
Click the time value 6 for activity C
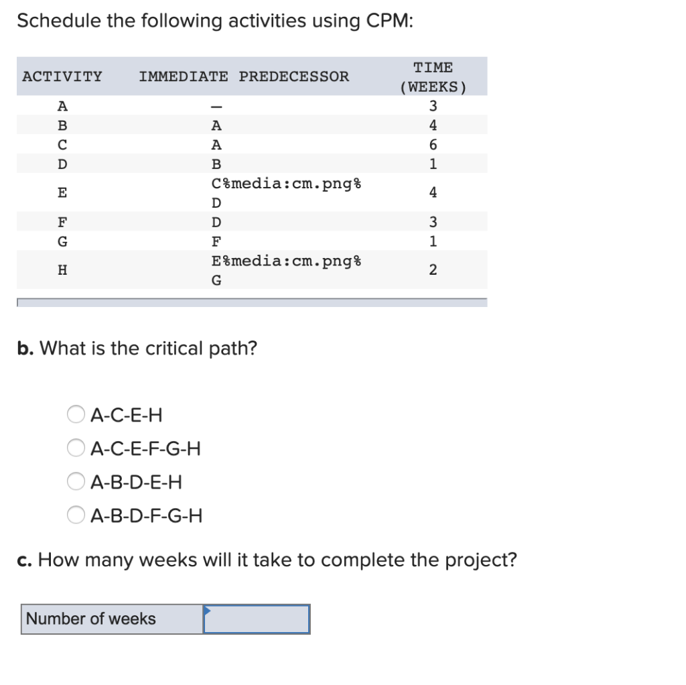coord(433,143)
